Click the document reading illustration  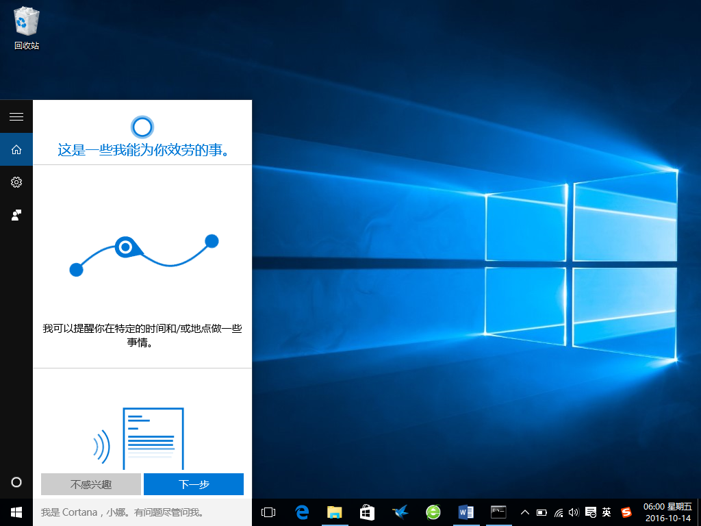click(138, 438)
